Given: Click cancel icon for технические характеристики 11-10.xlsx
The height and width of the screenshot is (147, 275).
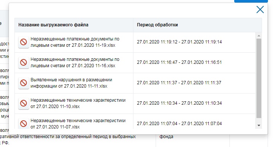Looking at the screenshot, I should [x=24, y=103].
